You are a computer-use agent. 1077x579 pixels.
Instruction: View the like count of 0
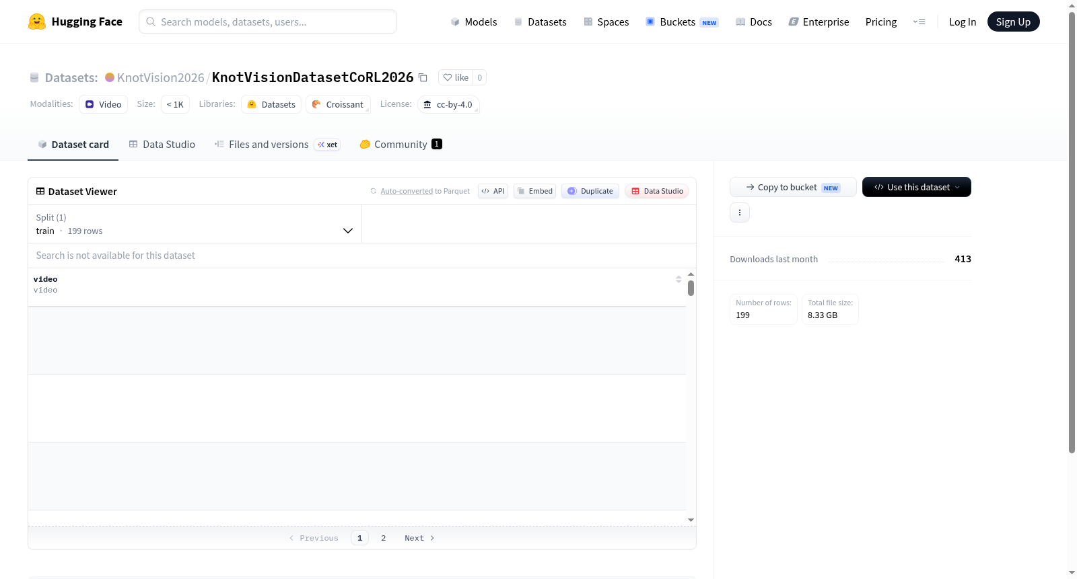[479, 77]
